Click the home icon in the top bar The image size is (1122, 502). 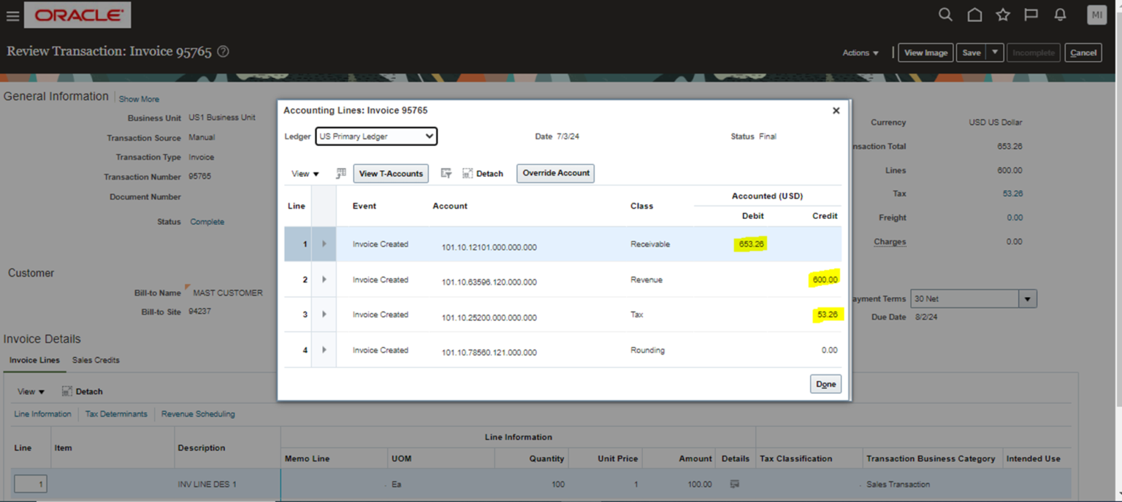click(974, 14)
